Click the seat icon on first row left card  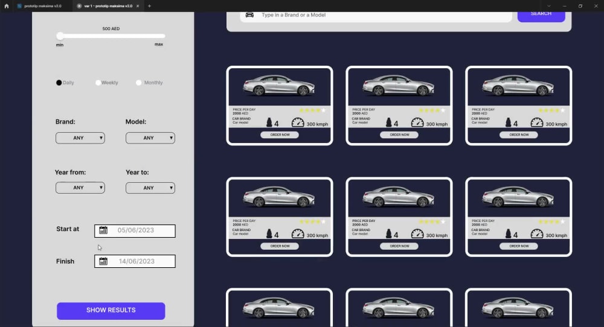[269, 122]
